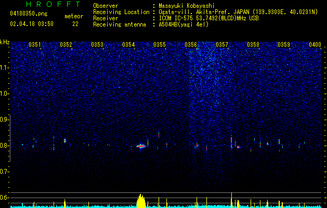
Task: Click the 0359 time marker
Action: (x=284, y=45)
